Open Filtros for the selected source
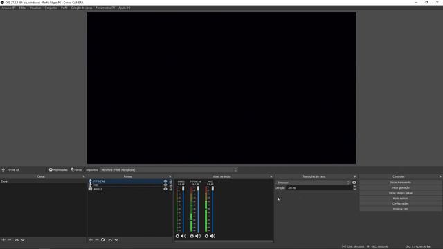Screen dimensions: 443x249 tap(76, 170)
